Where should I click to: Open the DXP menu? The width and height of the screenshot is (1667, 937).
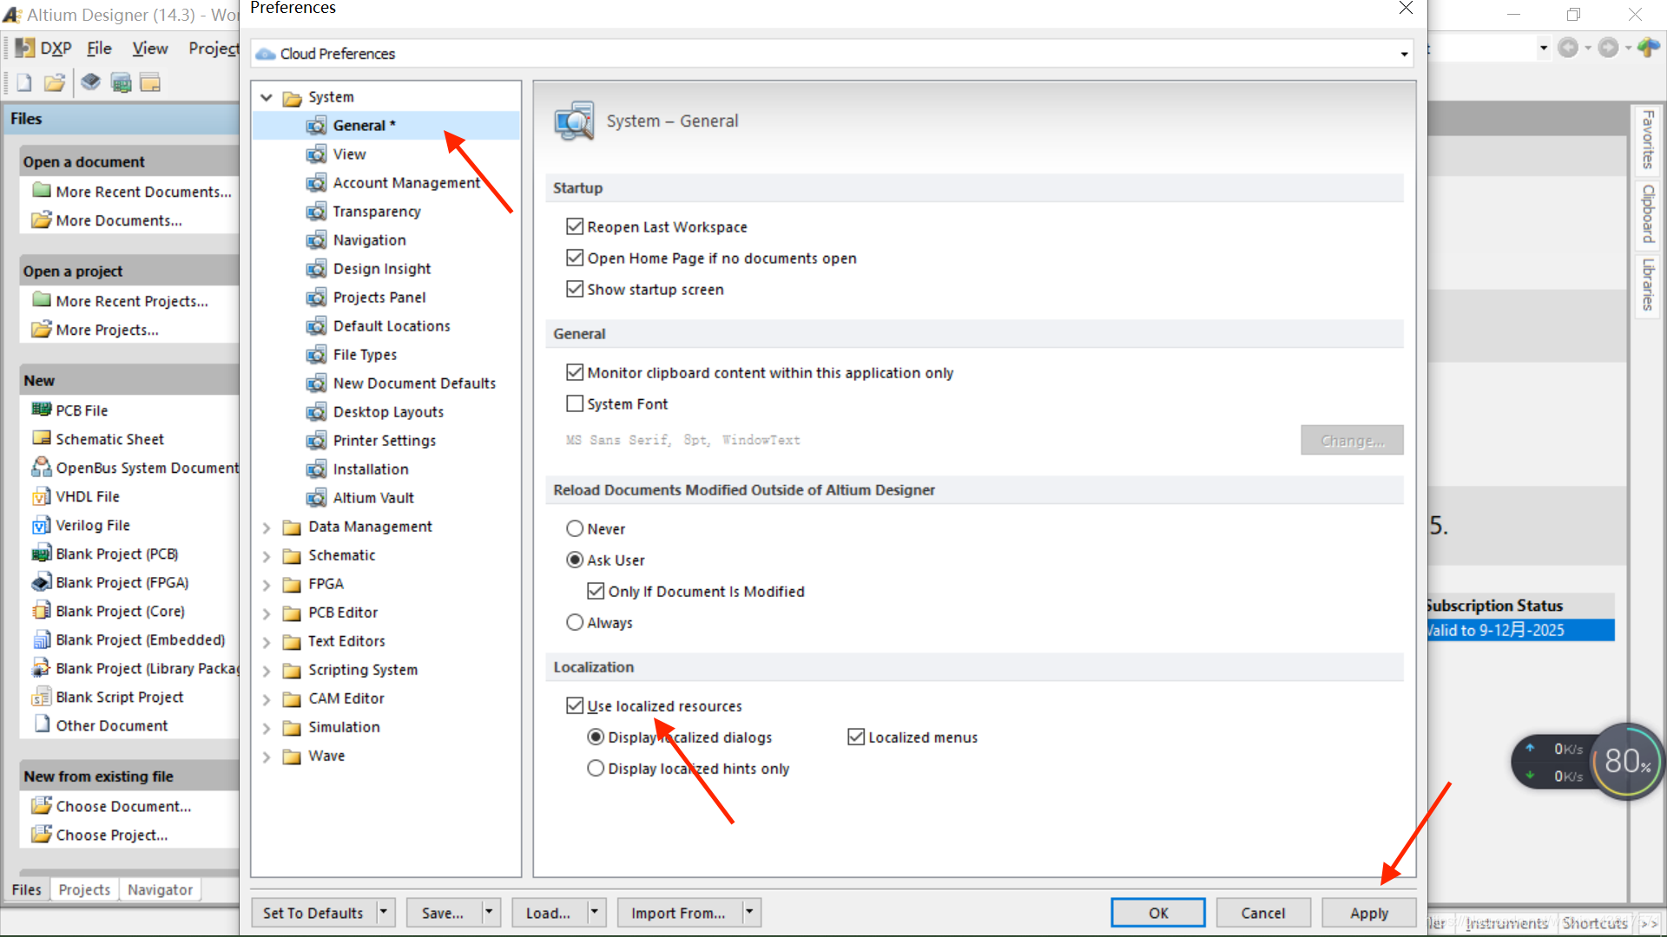point(55,48)
